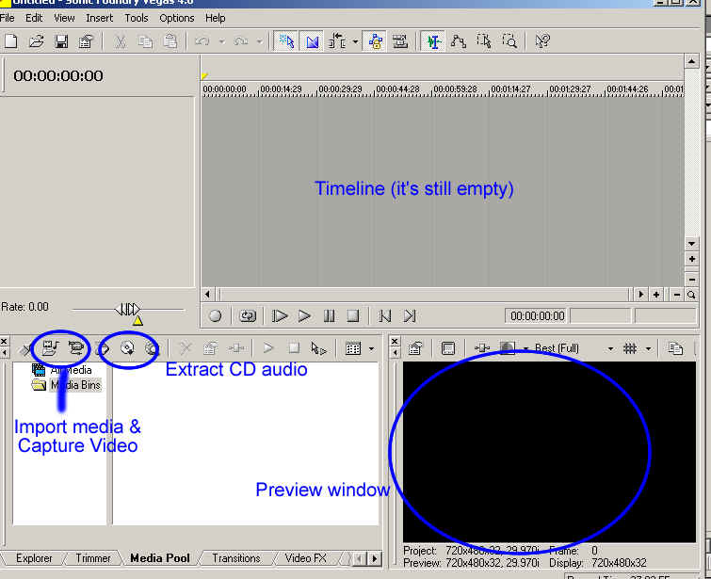Open the project properties icon in toolbar
This screenshot has width=711, height=579.
86,41
